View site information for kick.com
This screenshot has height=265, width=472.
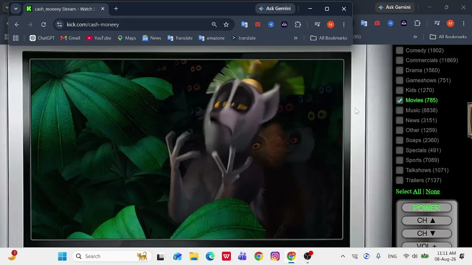(59, 25)
